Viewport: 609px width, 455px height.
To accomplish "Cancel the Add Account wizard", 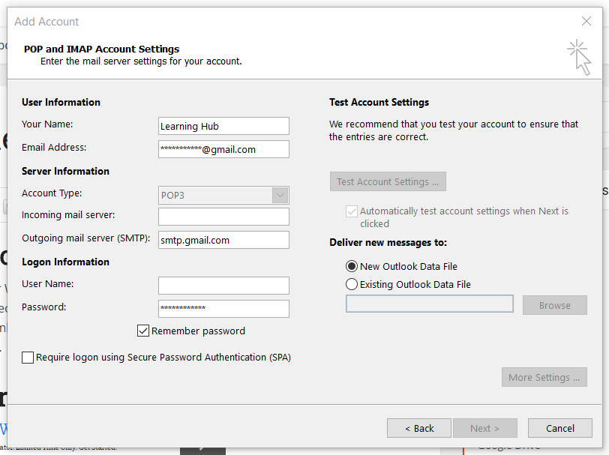I will tap(559, 428).
